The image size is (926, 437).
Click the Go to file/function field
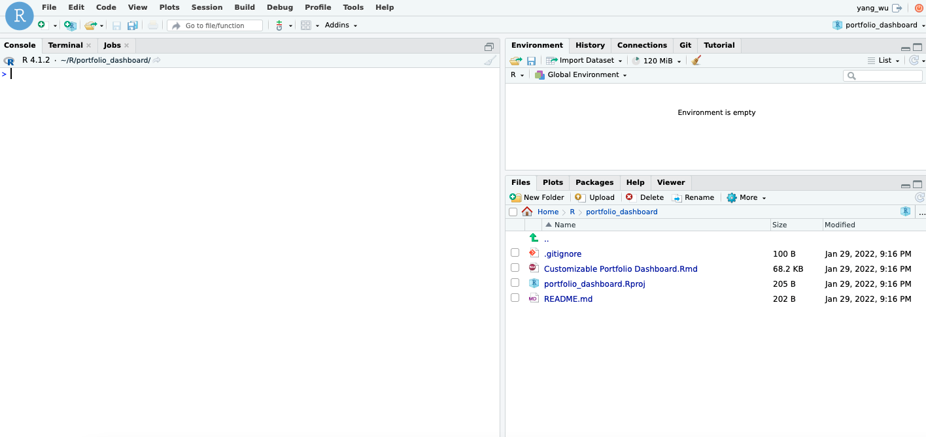pyautogui.click(x=215, y=25)
